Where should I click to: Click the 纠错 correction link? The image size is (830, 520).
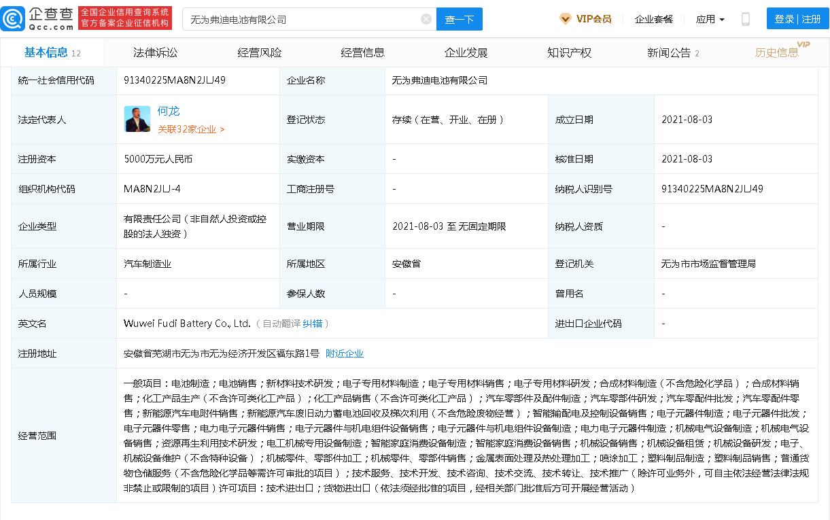click(313, 324)
